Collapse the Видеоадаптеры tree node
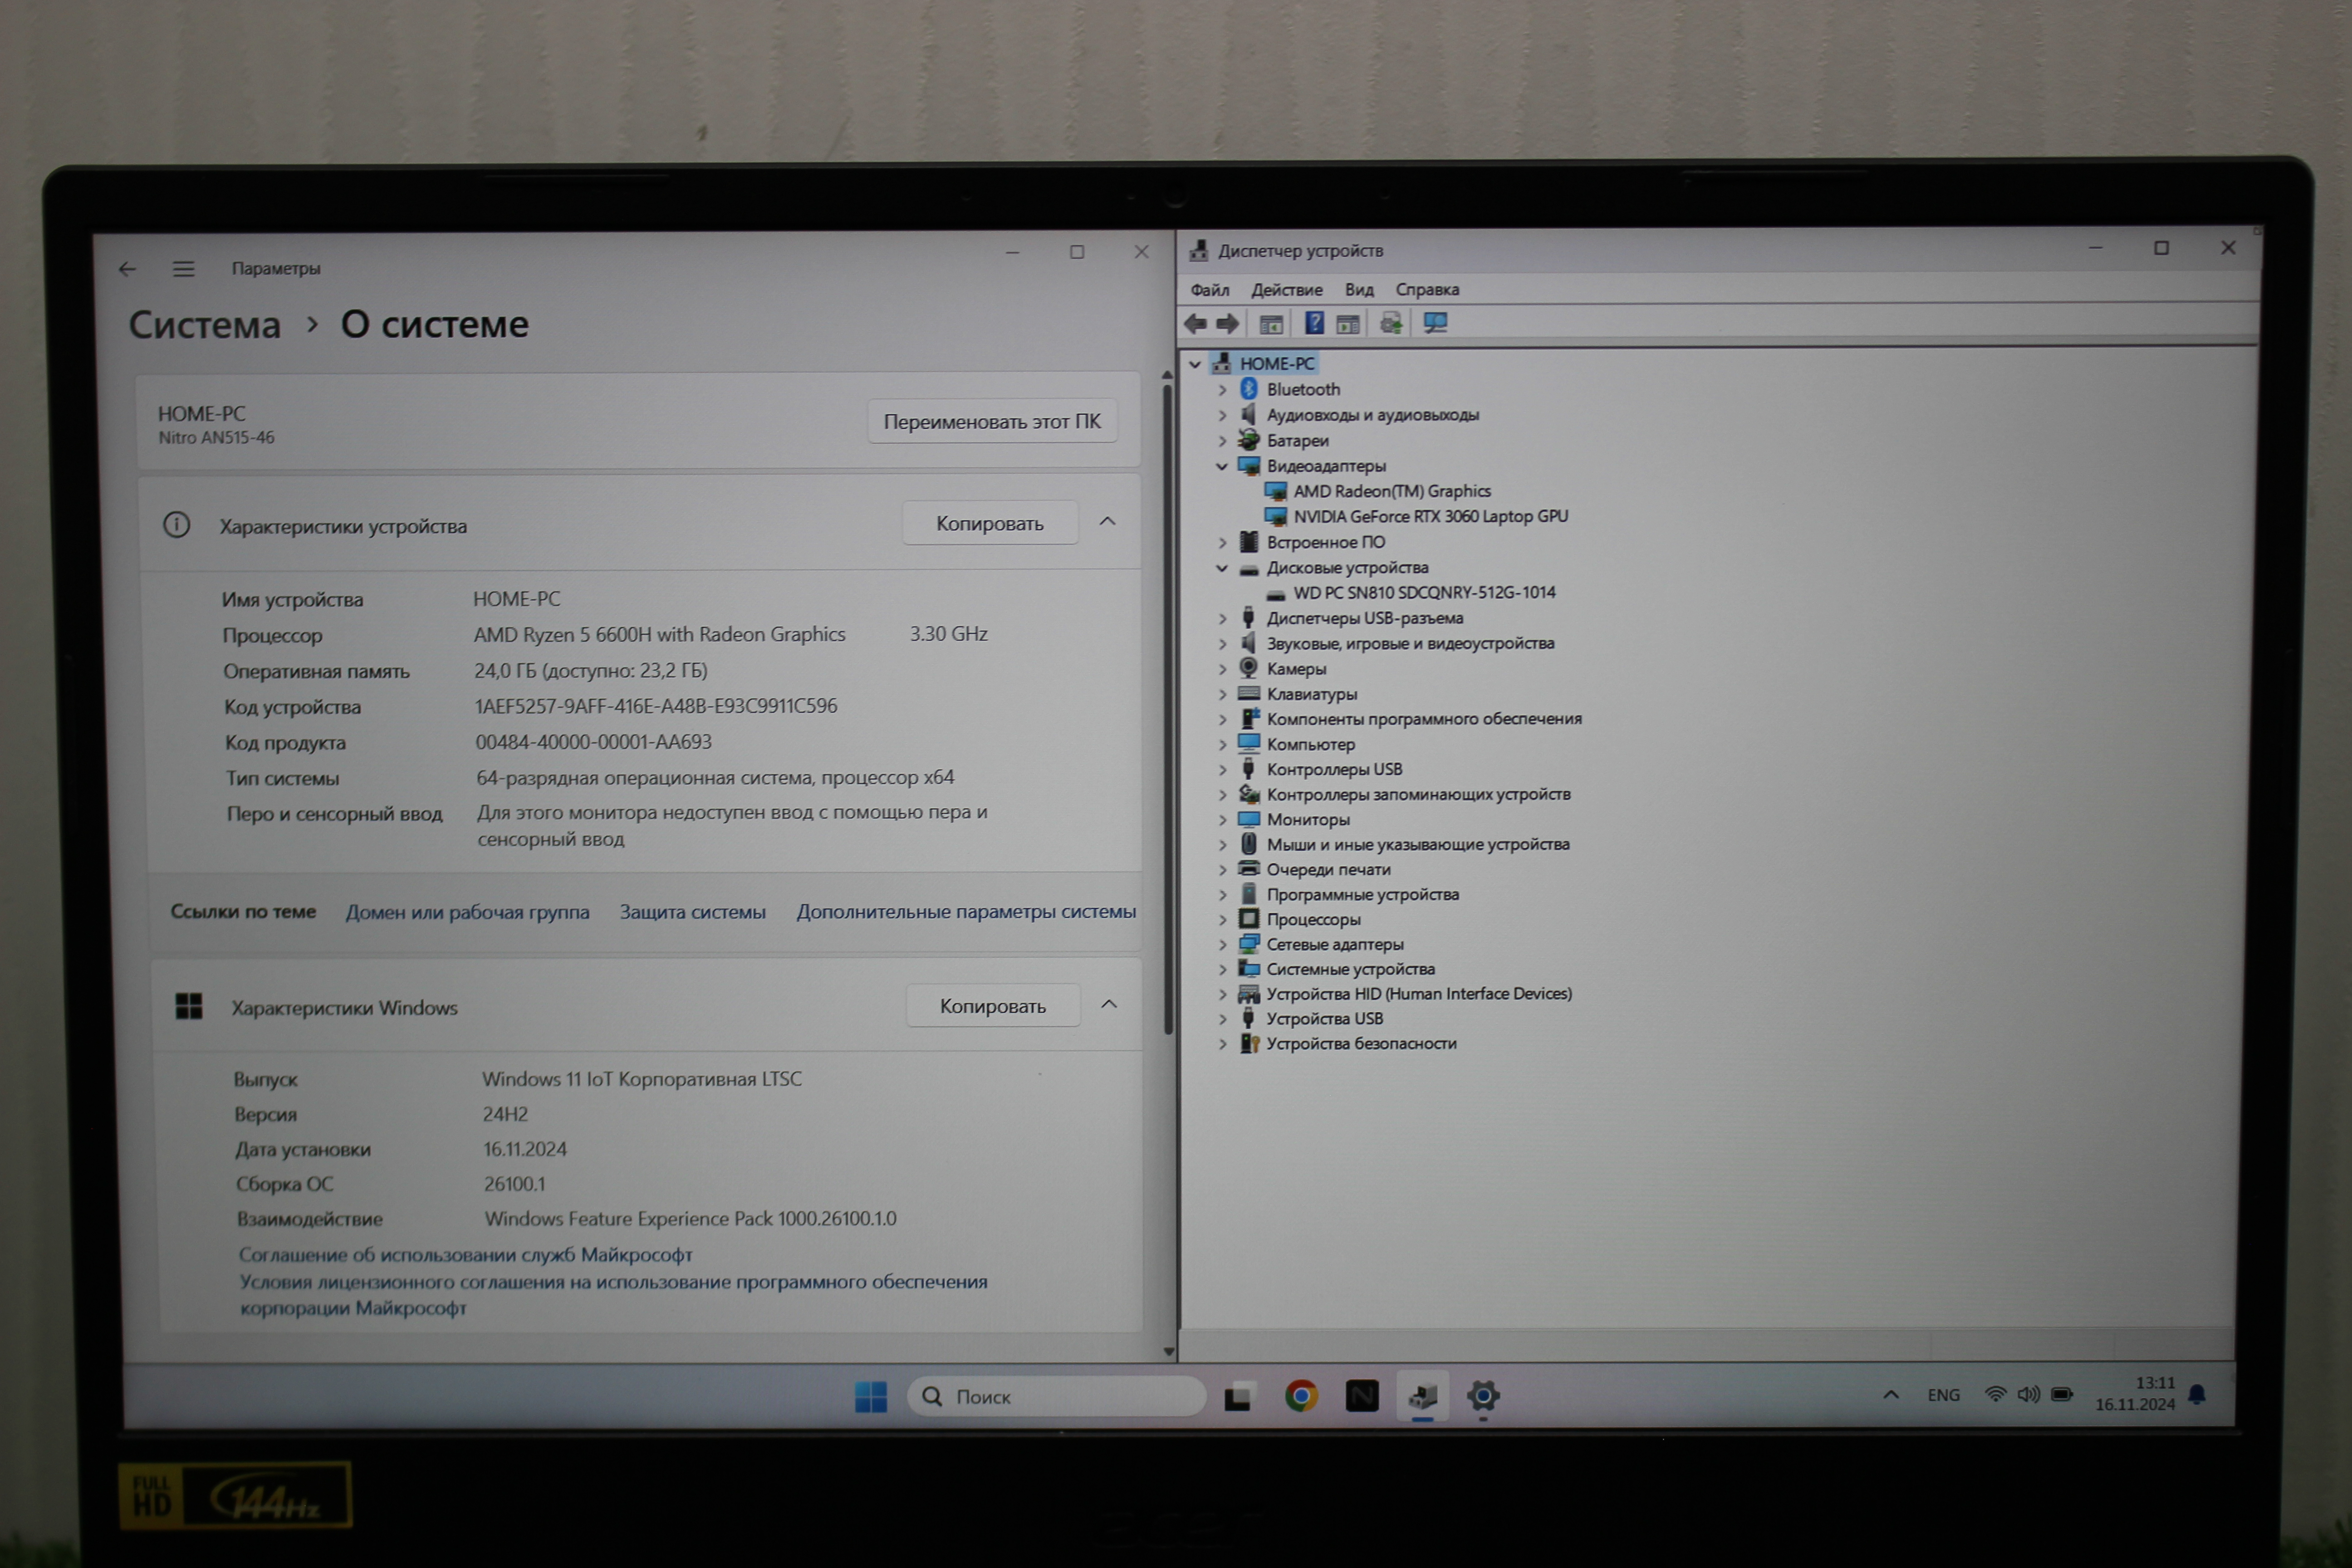2352x1568 pixels. [x=1222, y=466]
